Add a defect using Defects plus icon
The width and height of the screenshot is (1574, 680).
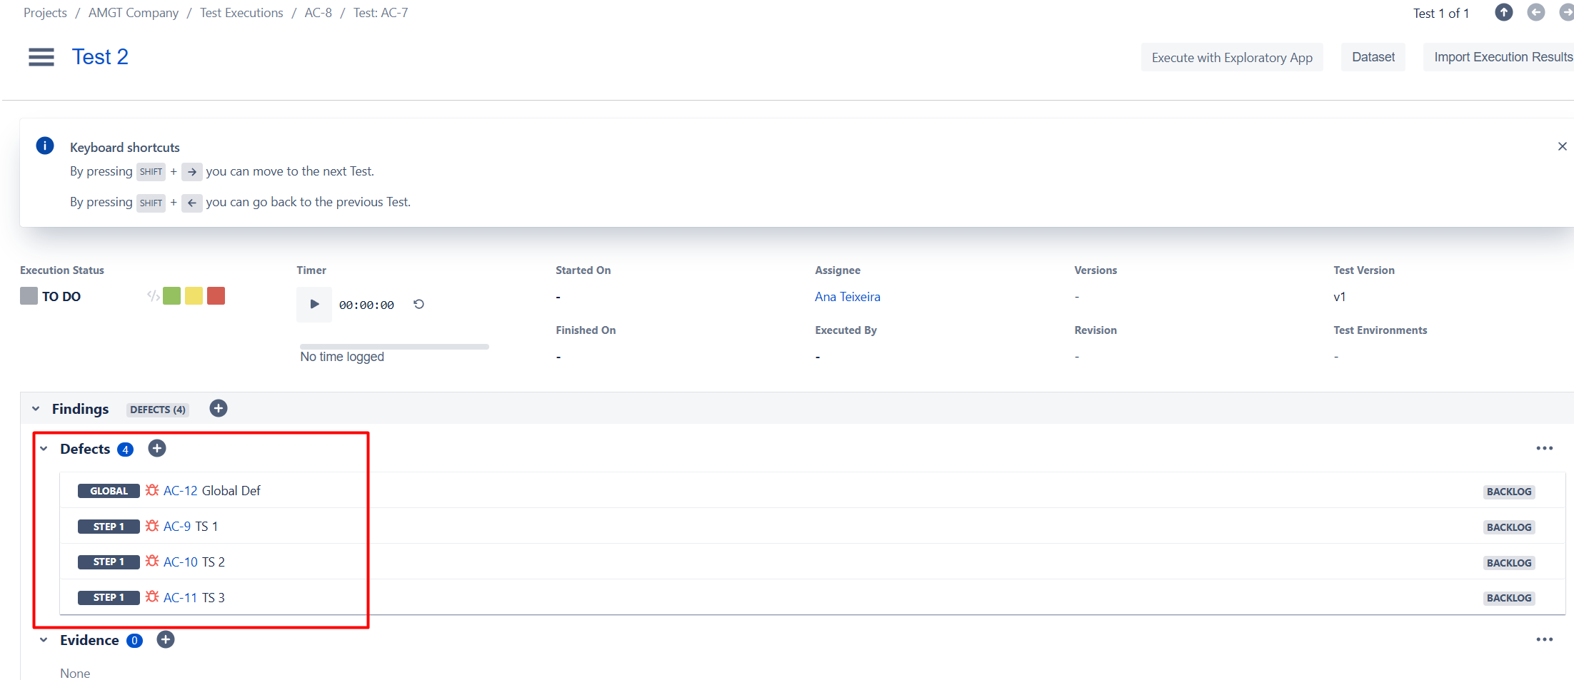157,449
